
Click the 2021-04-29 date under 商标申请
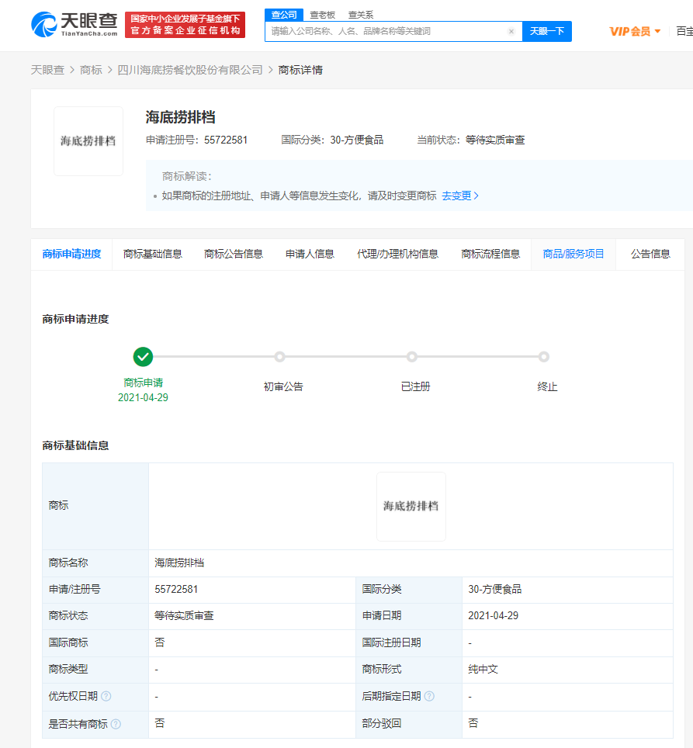click(x=143, y=398)
